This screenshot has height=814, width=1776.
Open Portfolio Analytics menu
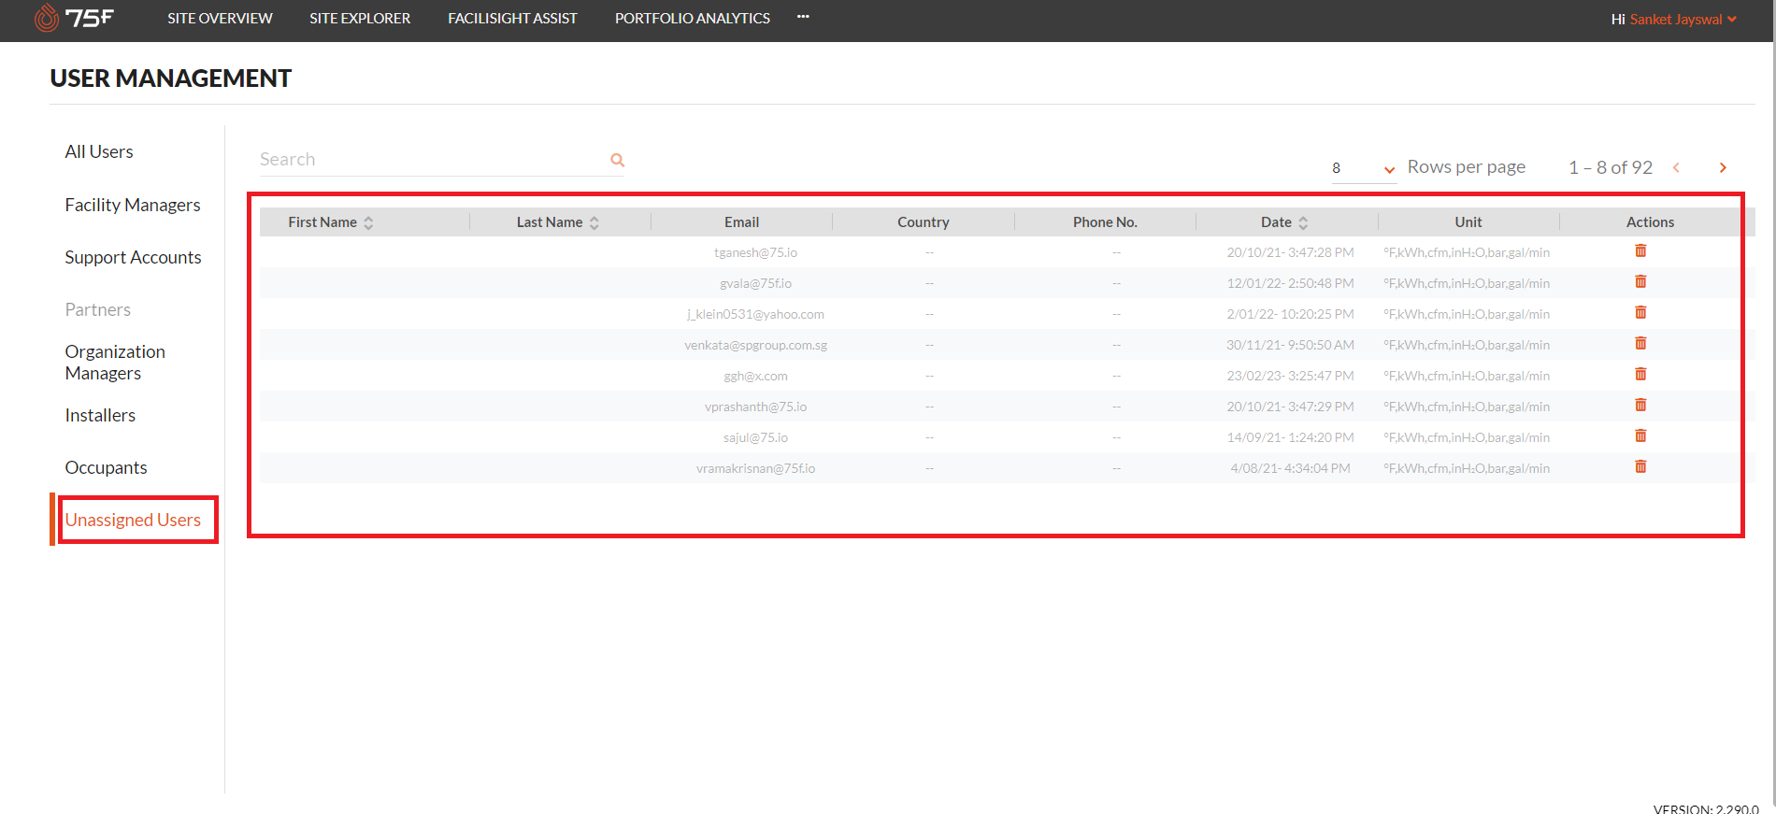click(693, 18)
